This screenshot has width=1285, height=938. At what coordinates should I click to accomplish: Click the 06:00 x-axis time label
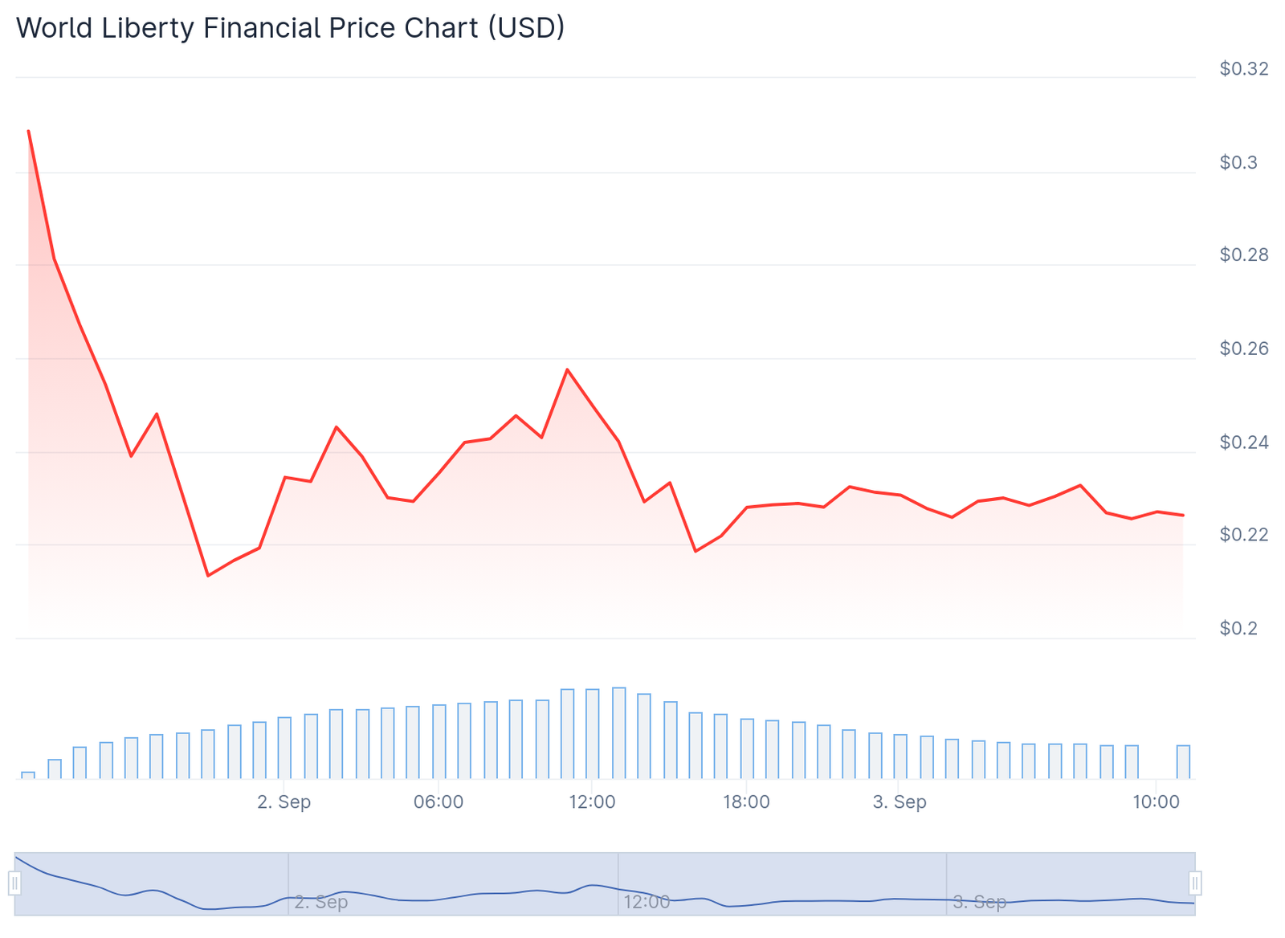point(439,801)
